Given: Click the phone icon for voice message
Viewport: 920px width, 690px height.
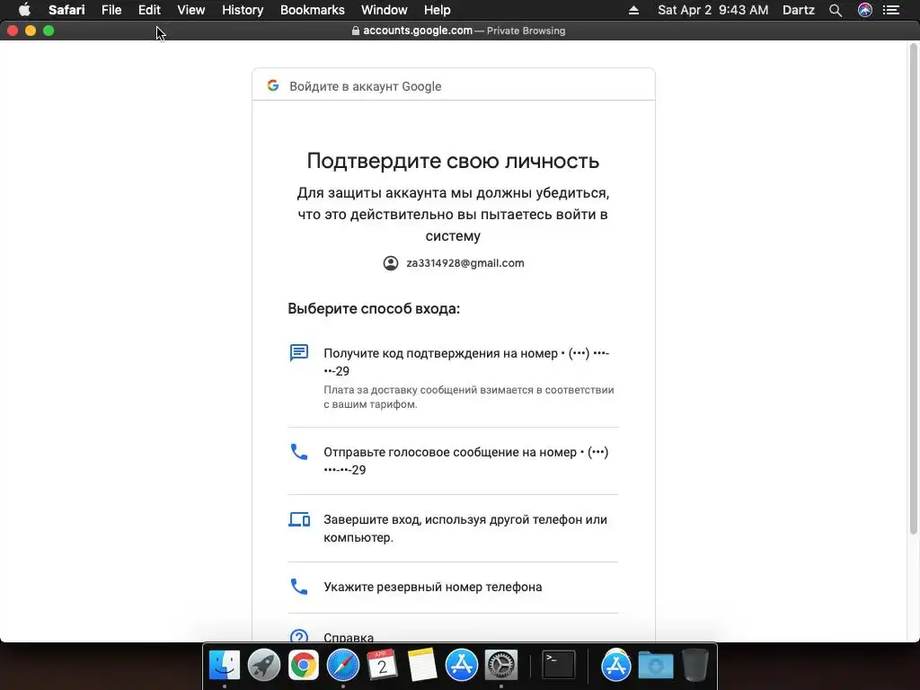Looking at the screenshot, I should (x=299, y=452).
